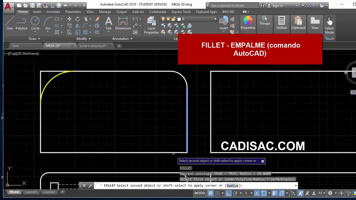
Task: Click the MODEL status bar button
Action: (x=200, y=193)
